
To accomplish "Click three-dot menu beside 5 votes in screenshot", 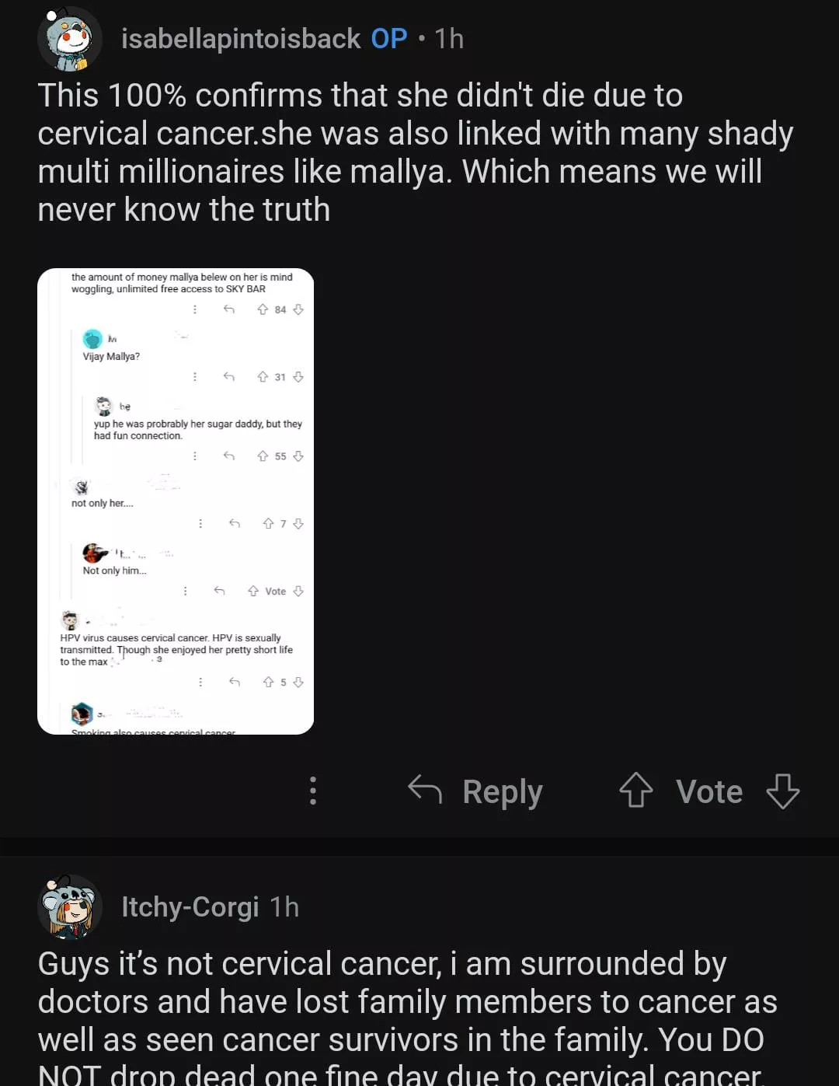I will (x=200, y=682).
